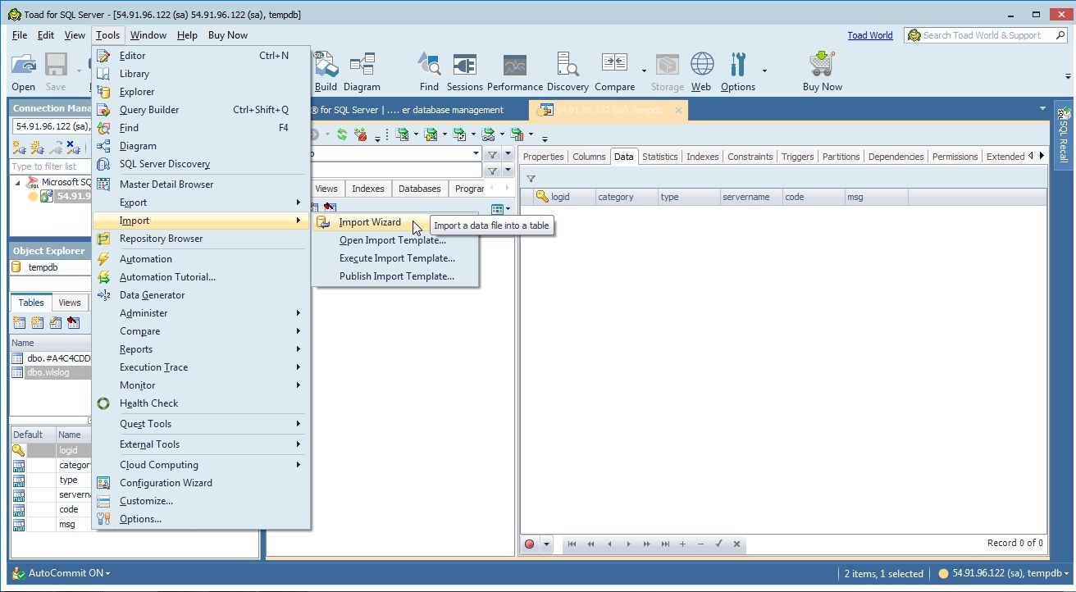
Task: Click the Library icon in Tools menu
Action: tap(103, 74)
